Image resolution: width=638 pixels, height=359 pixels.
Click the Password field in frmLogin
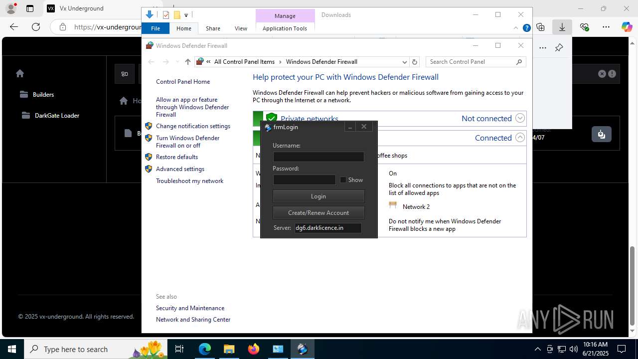(304, 180)
